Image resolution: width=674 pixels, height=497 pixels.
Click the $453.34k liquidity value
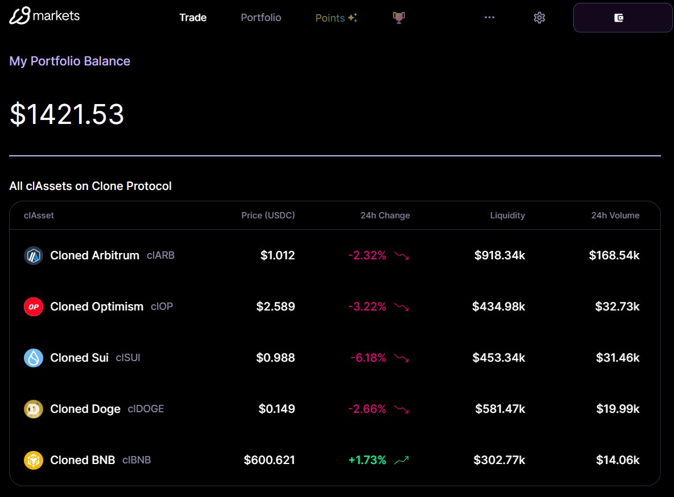pos(499,358)
